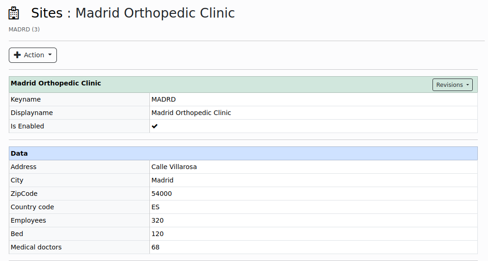Click the plus icon in Action button
488x261 pixels.
18,55
